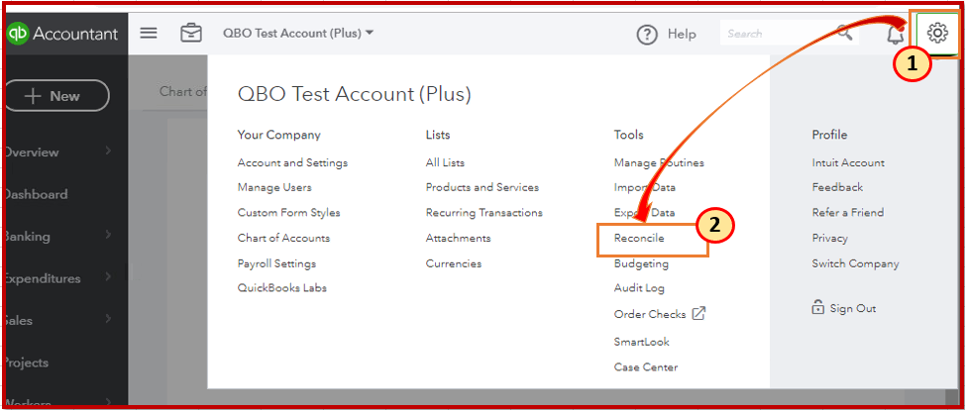Screen dimensions: 965x410
Task: Open the notifications bell
Action: pos(894,35)
